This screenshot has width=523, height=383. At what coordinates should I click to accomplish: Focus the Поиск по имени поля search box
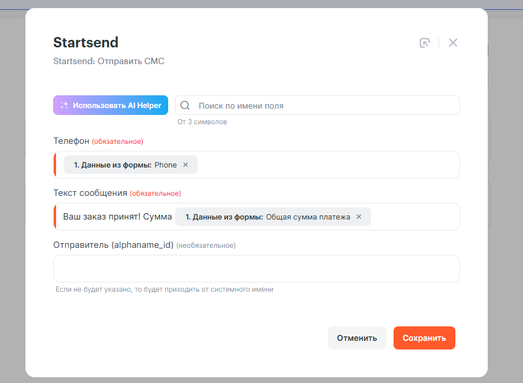tap(324, 106)
